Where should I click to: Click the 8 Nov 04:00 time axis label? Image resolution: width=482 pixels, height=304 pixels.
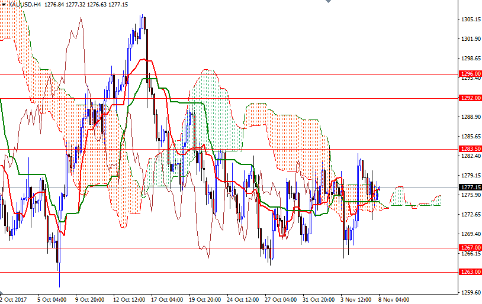(393, 299)
